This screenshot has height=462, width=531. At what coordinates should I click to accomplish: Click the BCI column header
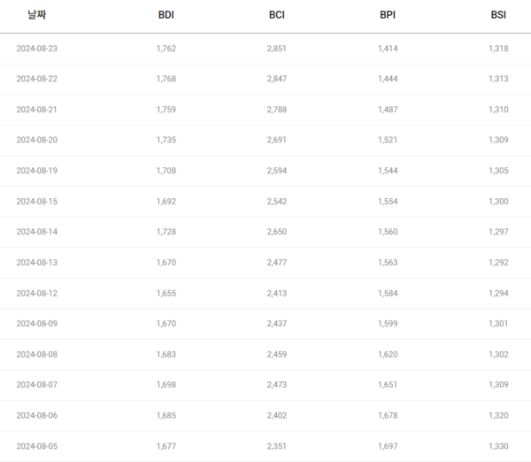(x=277, y=15)
